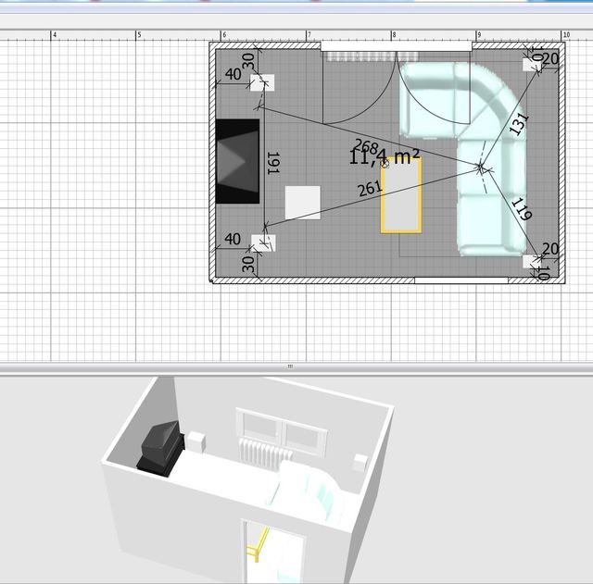593x584 pixels.
Task: Click the yellow-outlined coffee table in the plan
Action: 401,195
